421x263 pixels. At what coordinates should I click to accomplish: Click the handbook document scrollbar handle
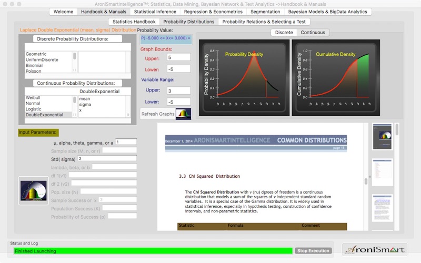(366, 181)
